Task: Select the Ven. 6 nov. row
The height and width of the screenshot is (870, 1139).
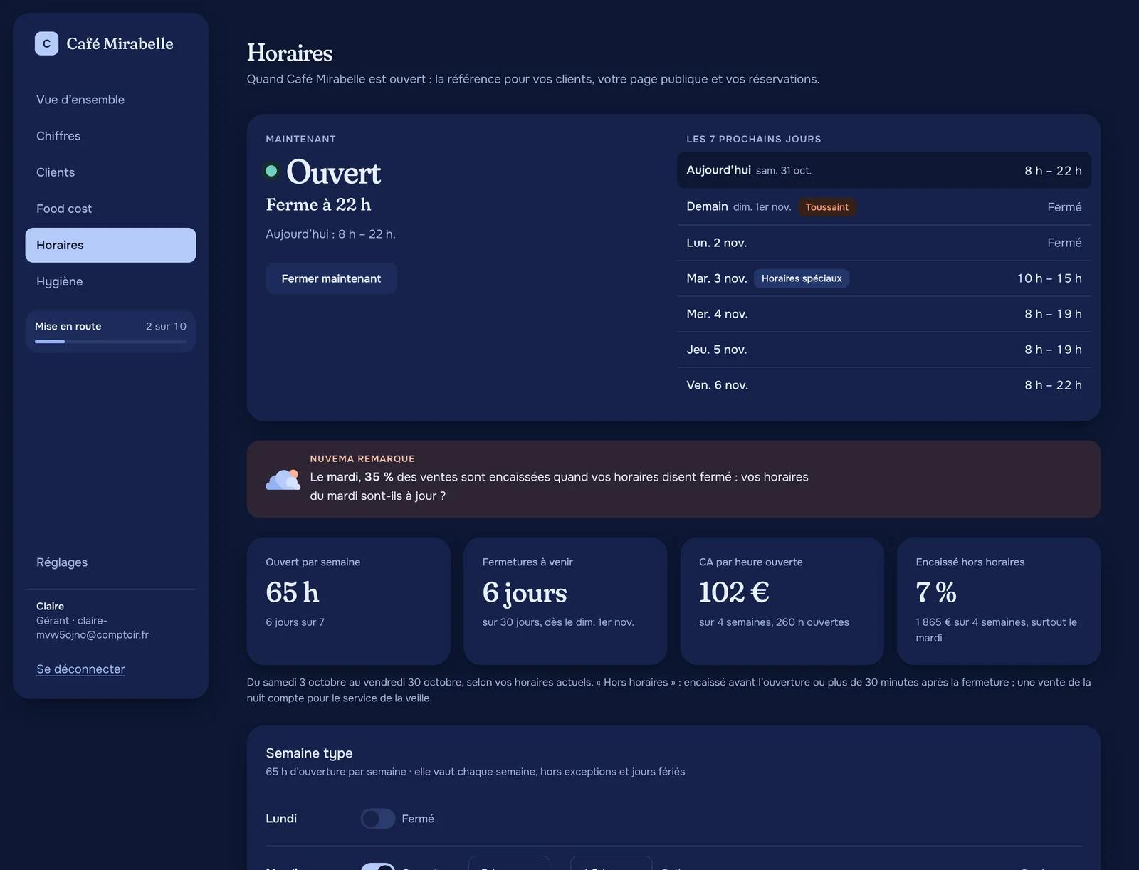Action: click(x=883, y=385)
